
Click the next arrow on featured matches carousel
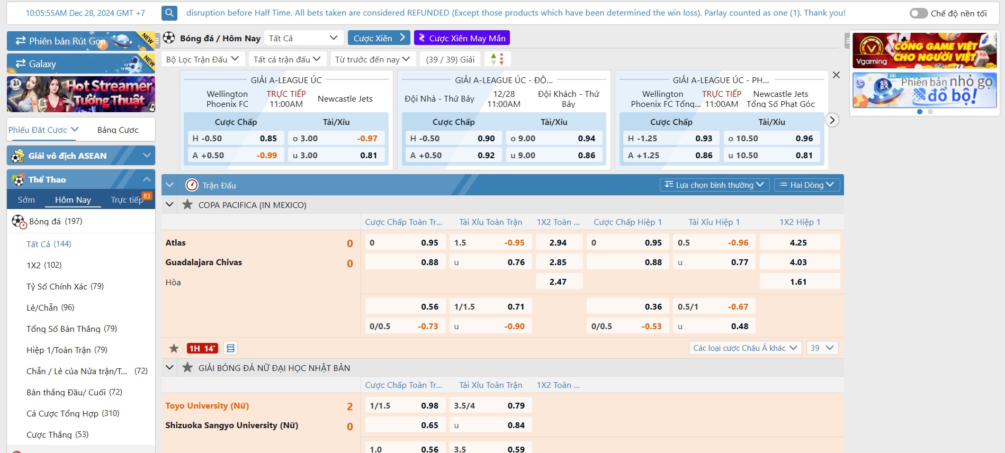(832, 120)
